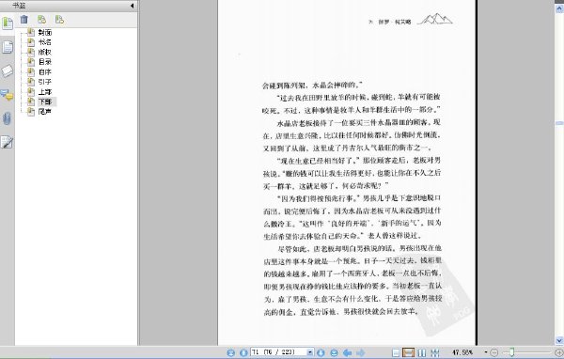Select the highlighted 下部 bookmark
Viewport: 564px width, 359px height.
tap(45, 101)
